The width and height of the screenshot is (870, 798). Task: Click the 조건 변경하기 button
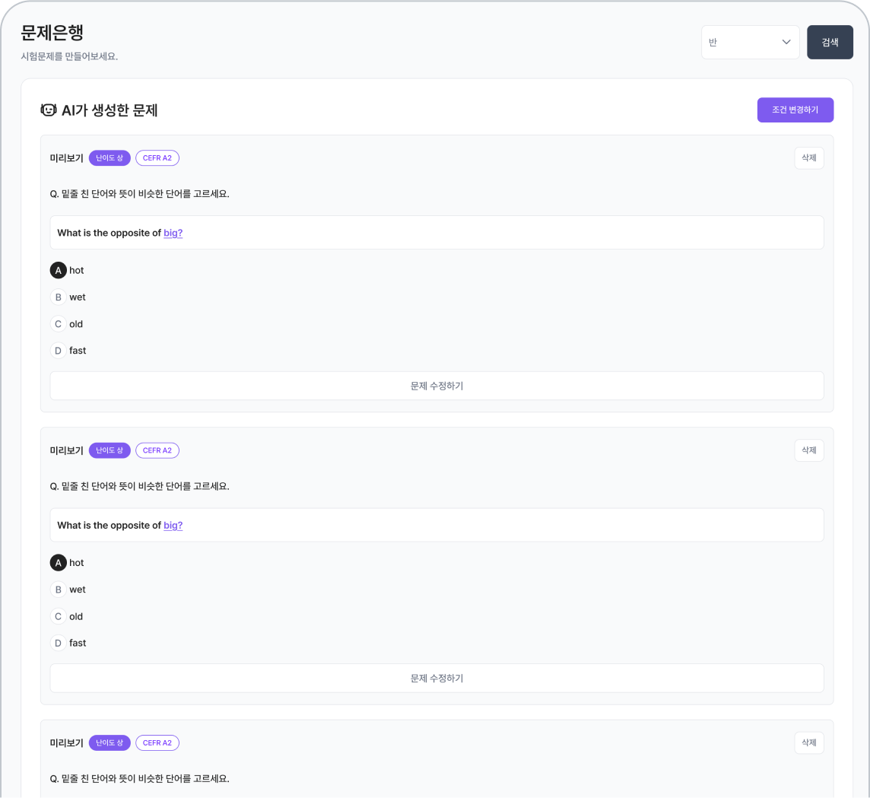tap(795, 110)
